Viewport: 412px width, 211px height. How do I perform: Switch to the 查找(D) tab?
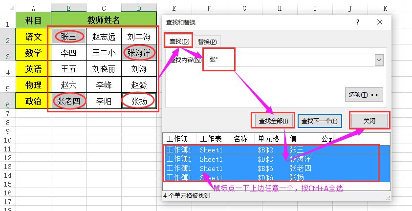pos(179,41)
